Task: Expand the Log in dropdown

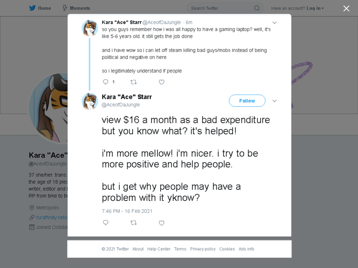Action: 315,8
